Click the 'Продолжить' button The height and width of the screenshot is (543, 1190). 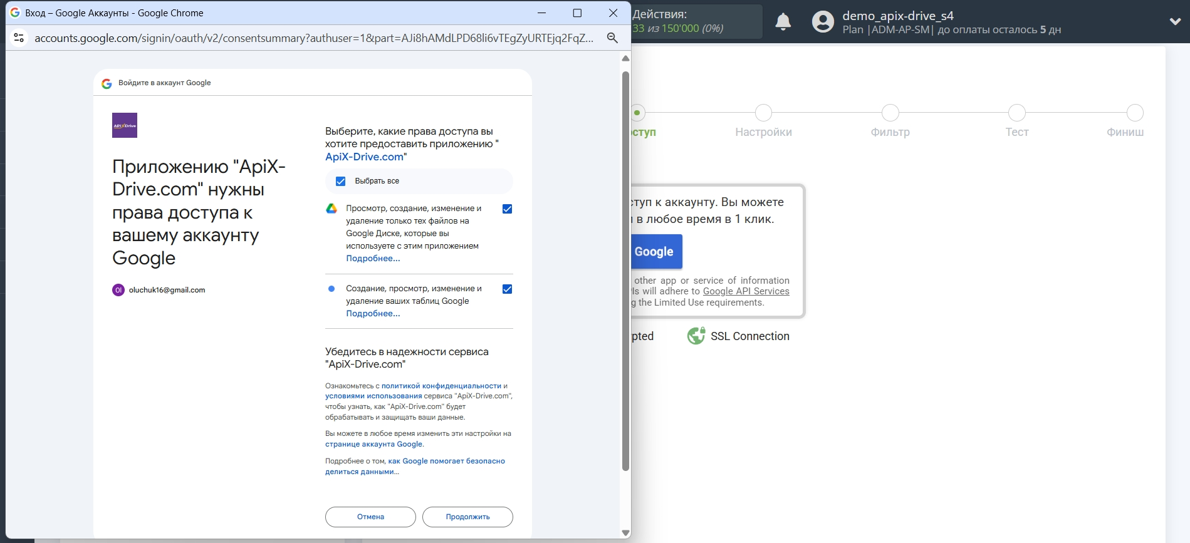[467, 517]
